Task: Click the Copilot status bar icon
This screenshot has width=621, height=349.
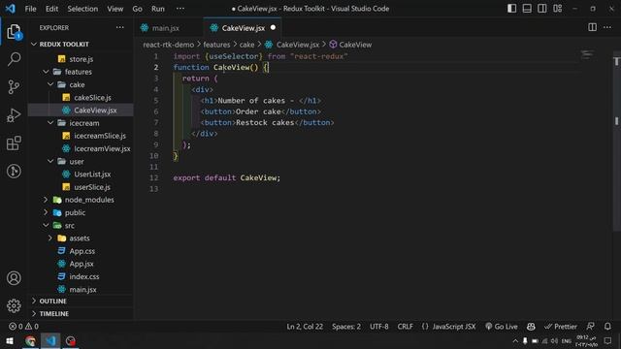Action: [531, 327]
